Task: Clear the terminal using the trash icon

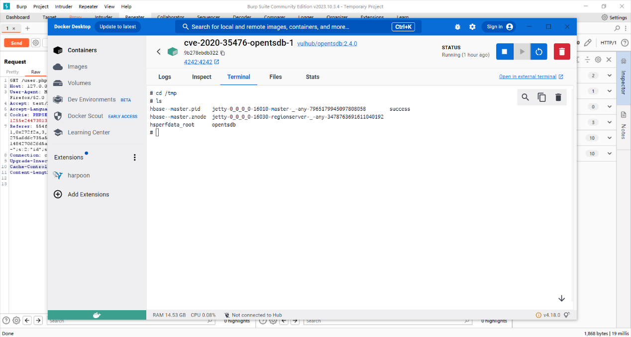Action: [558, 97]
